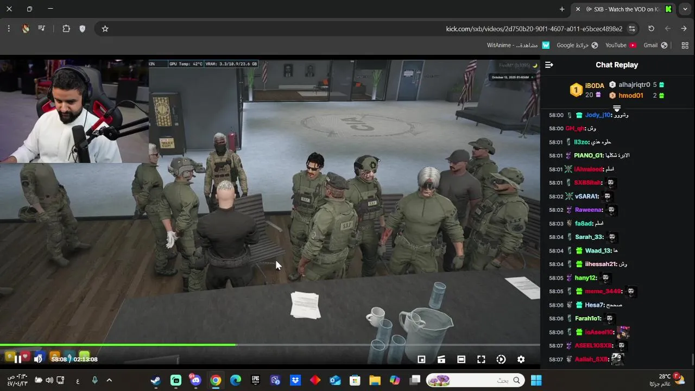
Task: Open Steam from the taskbar
Action: click(x=156, y=380)
